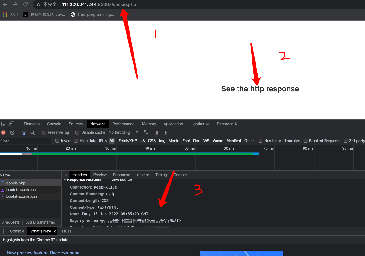This screenshot has height=256, width=365.
Task: Filter requests by WS type
Action: click(x=206, y=141)
